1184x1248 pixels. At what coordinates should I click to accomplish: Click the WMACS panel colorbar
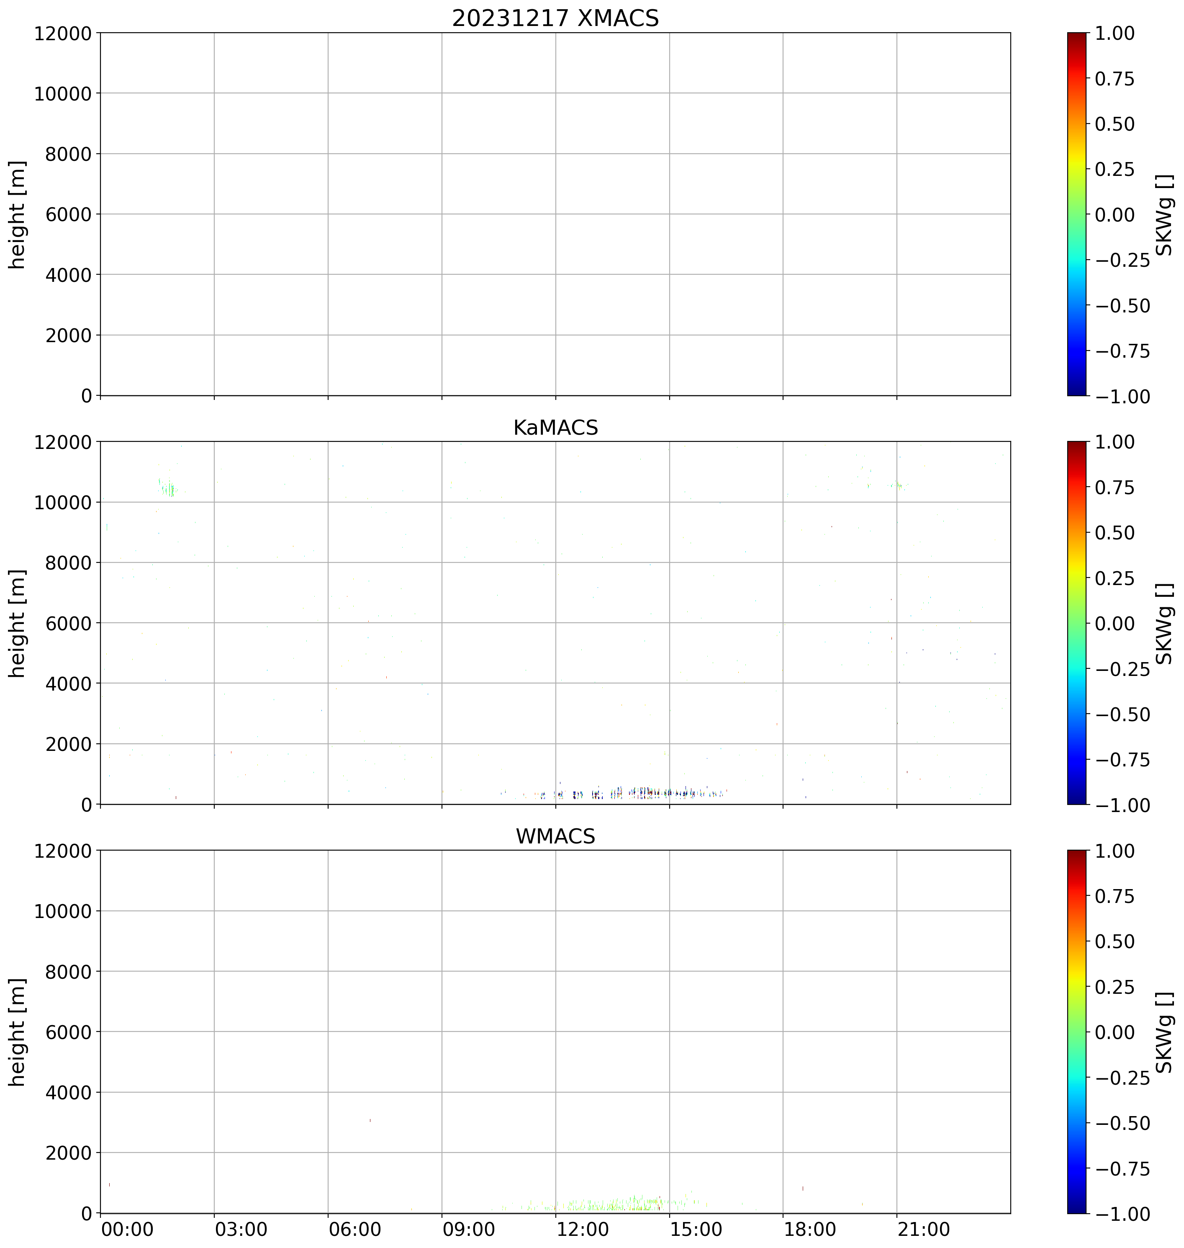point(1077,1031)
